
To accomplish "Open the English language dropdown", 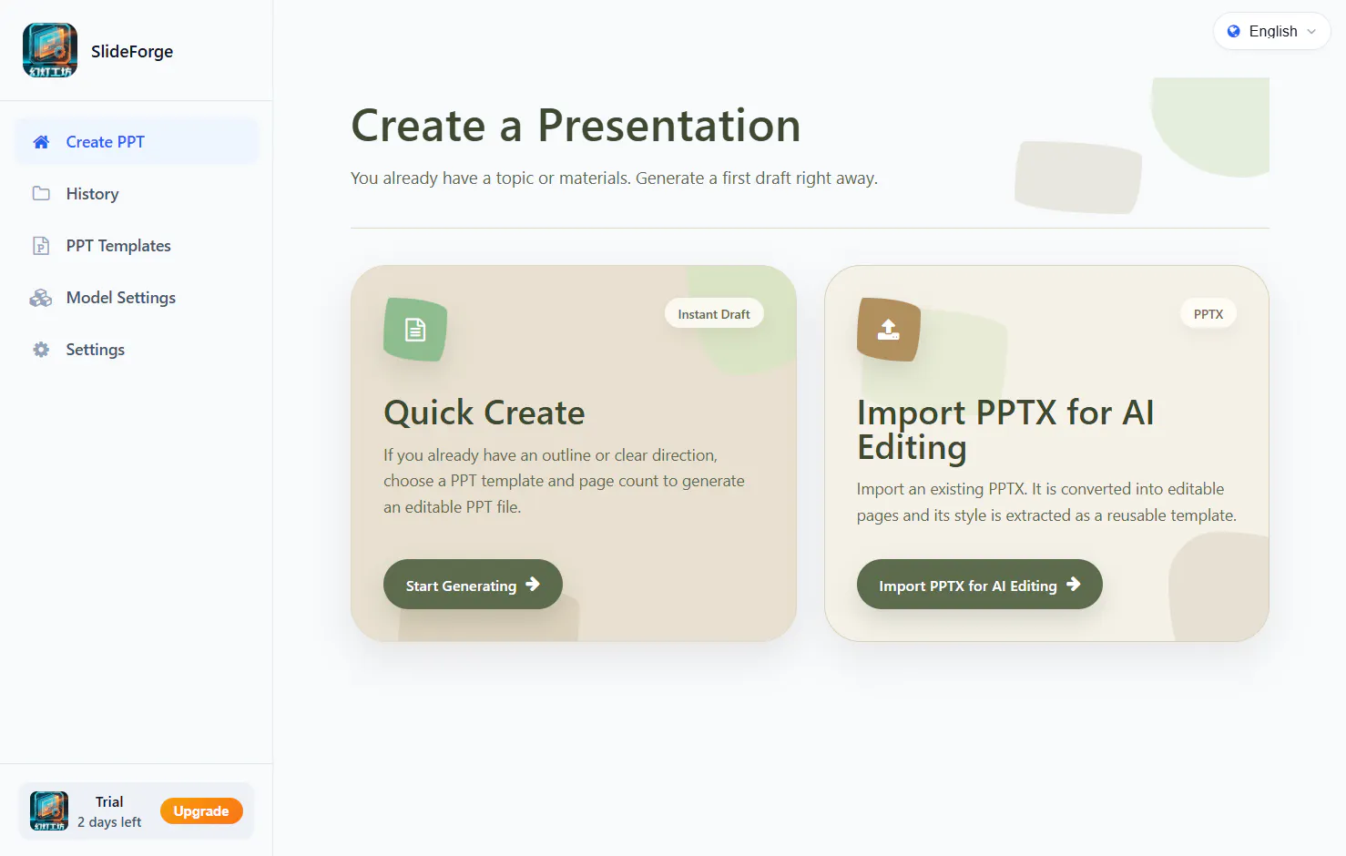I will (x=1272, y=31).
